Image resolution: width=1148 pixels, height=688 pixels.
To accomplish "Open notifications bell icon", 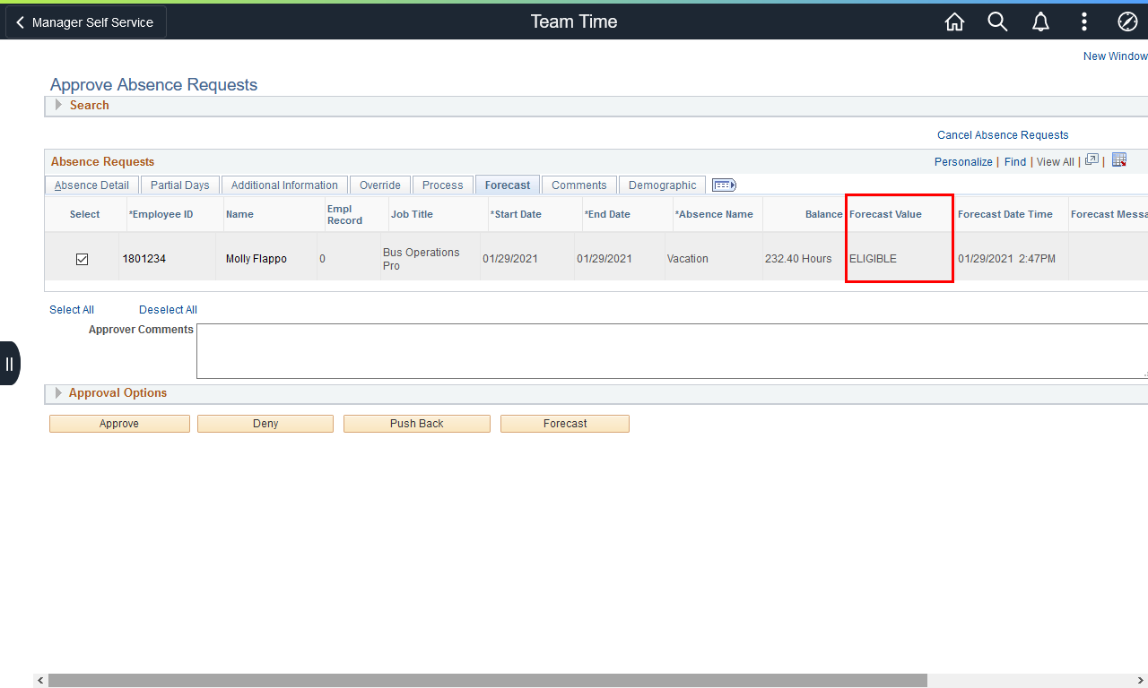I will pyautogui.click(x=1040, y=21).
